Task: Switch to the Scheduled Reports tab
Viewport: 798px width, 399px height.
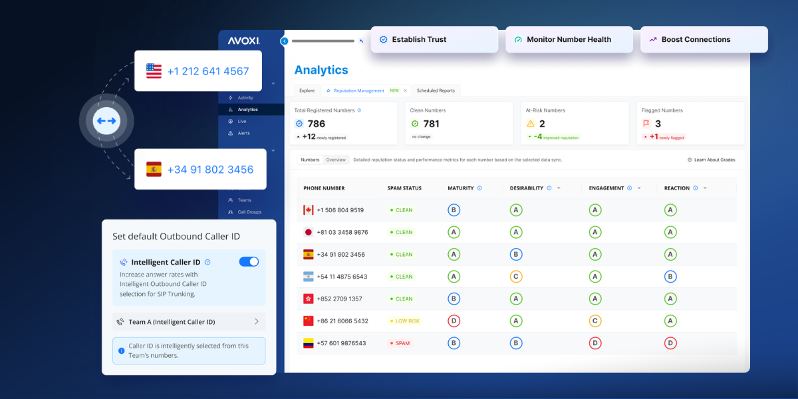Action: click(436, 90)
